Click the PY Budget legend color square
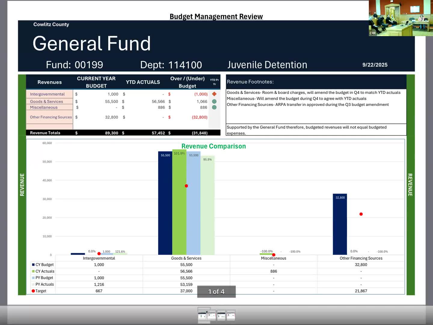Viewport: 433px width, 325px height. (x=33, y=278)
